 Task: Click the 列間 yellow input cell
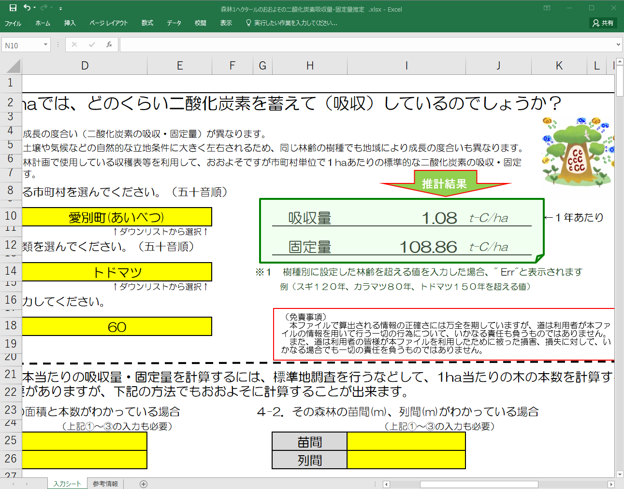click(406, 460)
